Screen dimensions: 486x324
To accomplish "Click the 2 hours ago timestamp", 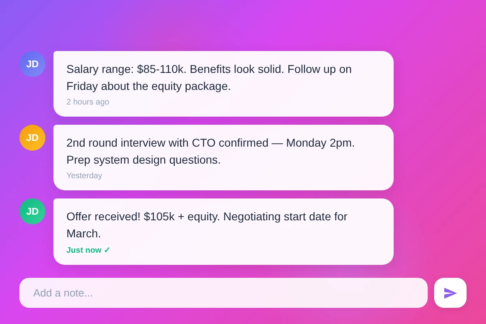I will pos(87,102).
